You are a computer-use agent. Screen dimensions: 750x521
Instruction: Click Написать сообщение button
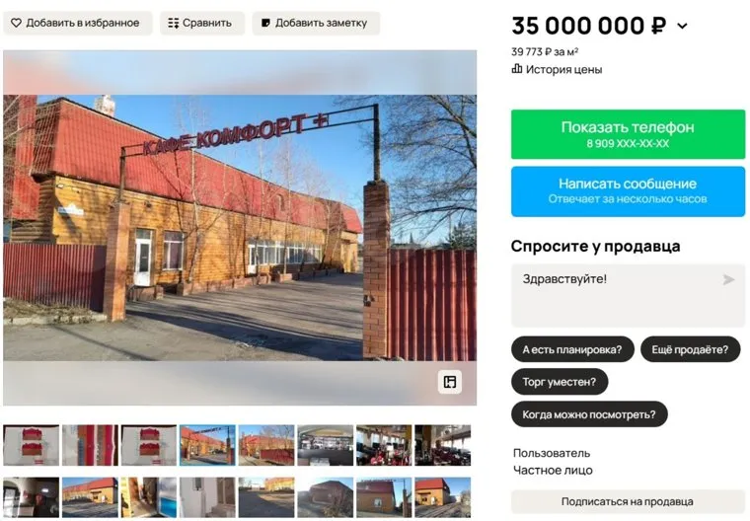[x=628, y=191]
